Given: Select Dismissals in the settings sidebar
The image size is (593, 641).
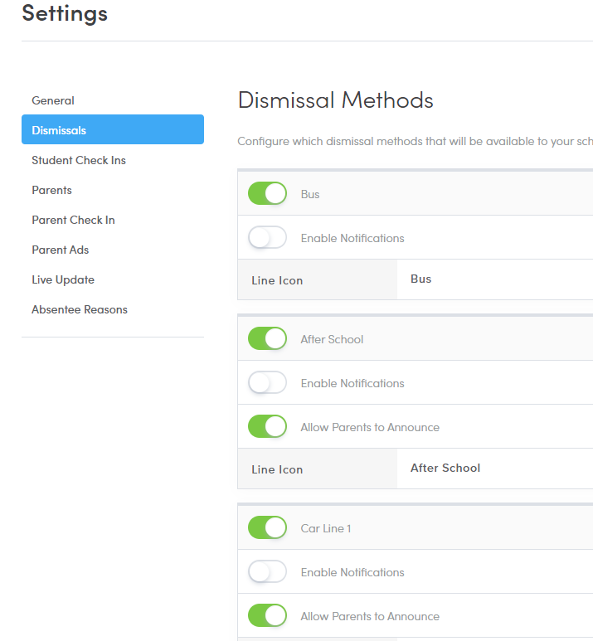Looking at the screenshot, I should 59,130.
